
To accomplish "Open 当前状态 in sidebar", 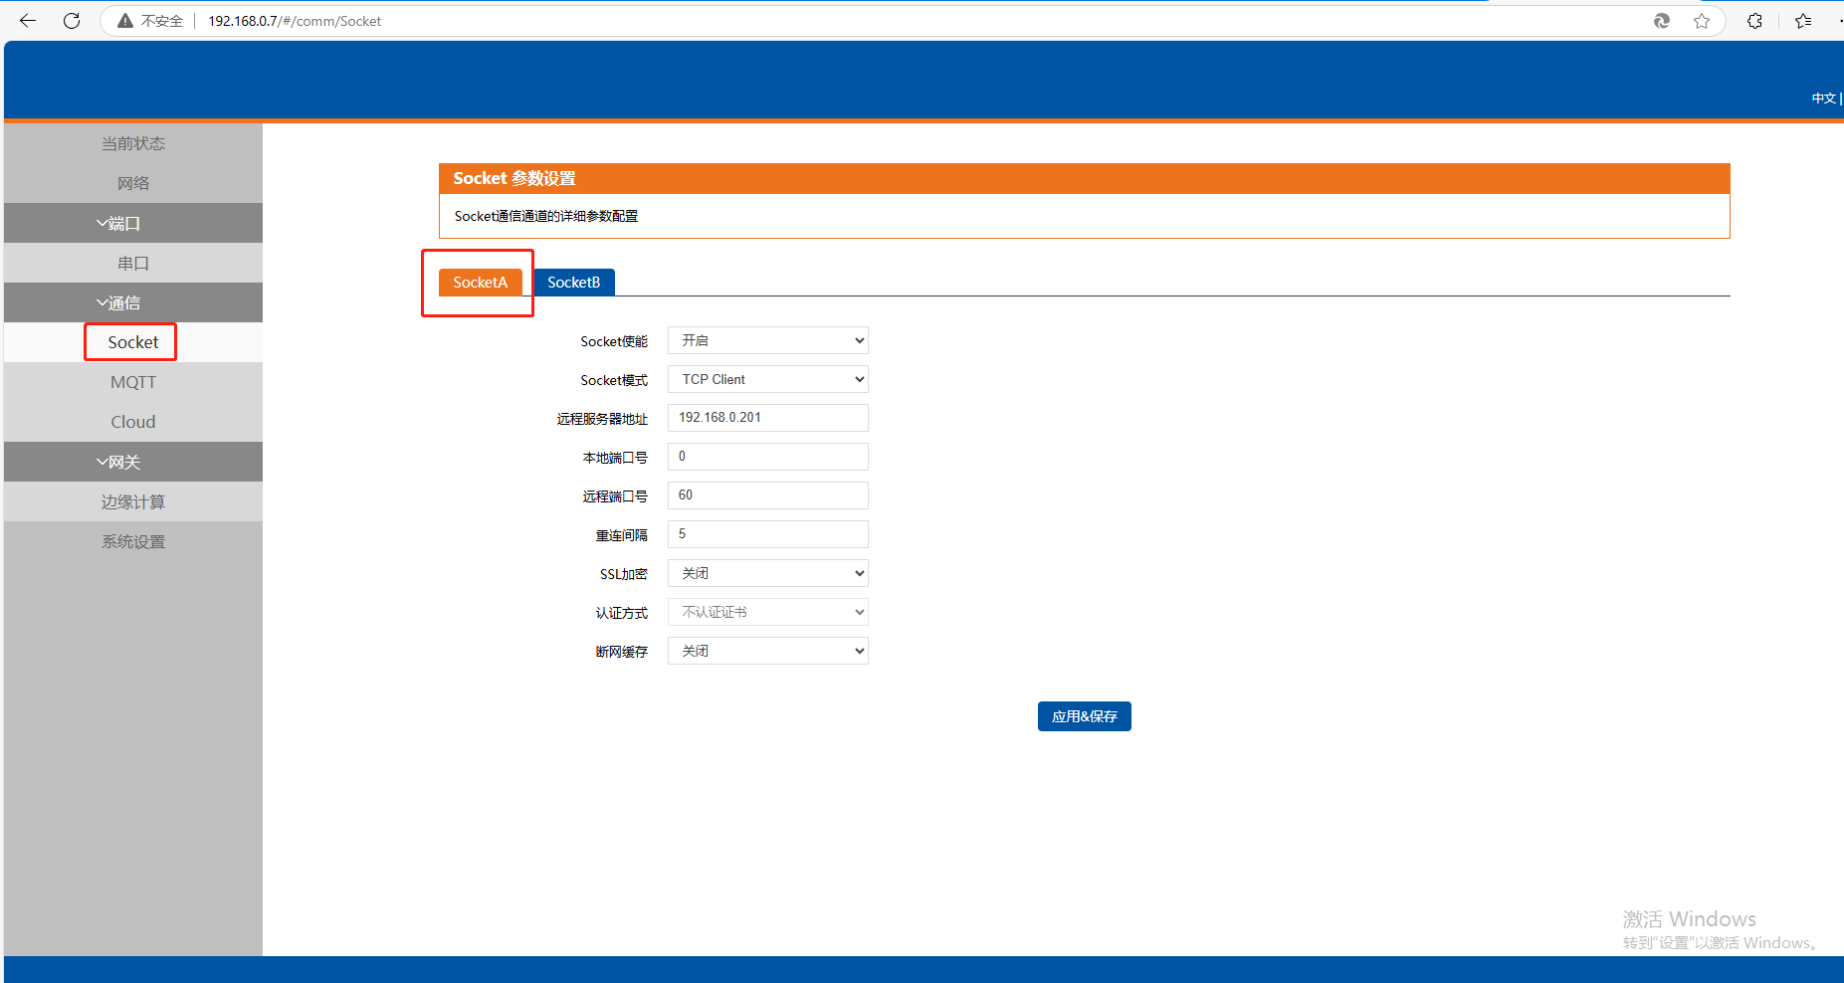I will click(133, 143).
